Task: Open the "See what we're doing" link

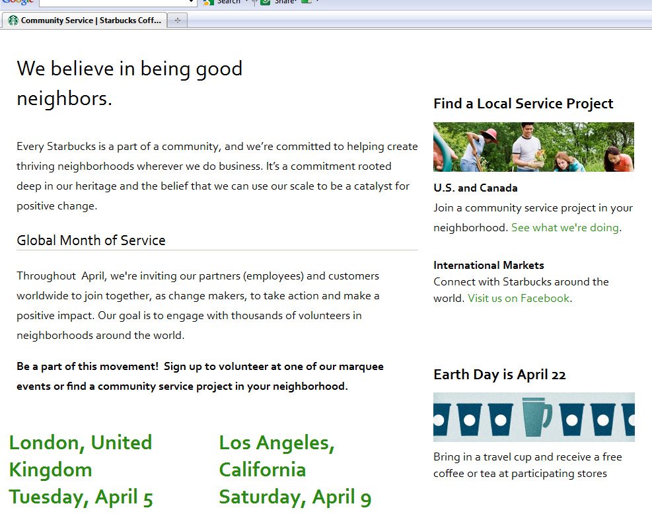Action: [565, 227]
